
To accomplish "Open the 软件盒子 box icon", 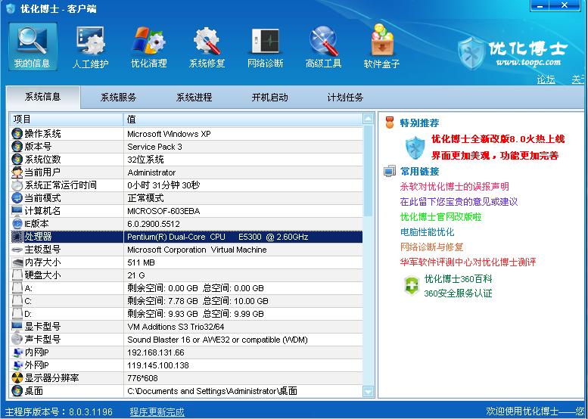I will point(381,39).
